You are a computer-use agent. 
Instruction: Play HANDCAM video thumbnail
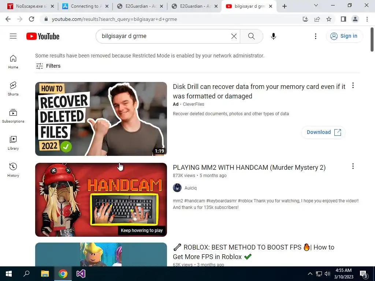coord(101,200)
